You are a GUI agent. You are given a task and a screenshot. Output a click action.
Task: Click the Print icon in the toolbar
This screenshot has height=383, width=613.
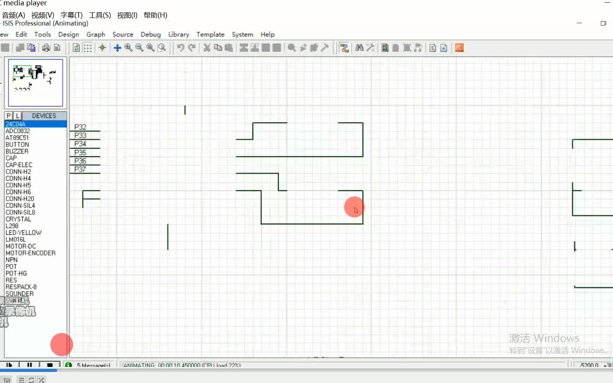click(46, 48)
